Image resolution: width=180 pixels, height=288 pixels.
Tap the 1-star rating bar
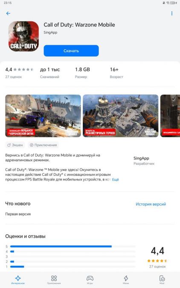coord(73,267)
